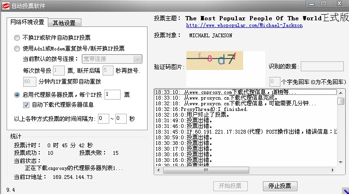The image size is (349, 194).
Task: Select log line 18:31:49 投票出错
Action: (245, 120)
